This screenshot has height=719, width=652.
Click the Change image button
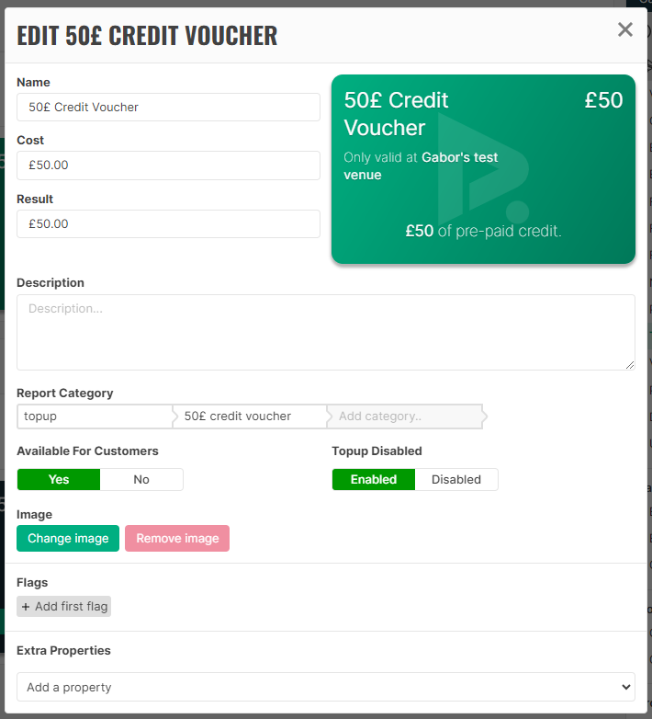pyautogui.click(x=68, y=539)
